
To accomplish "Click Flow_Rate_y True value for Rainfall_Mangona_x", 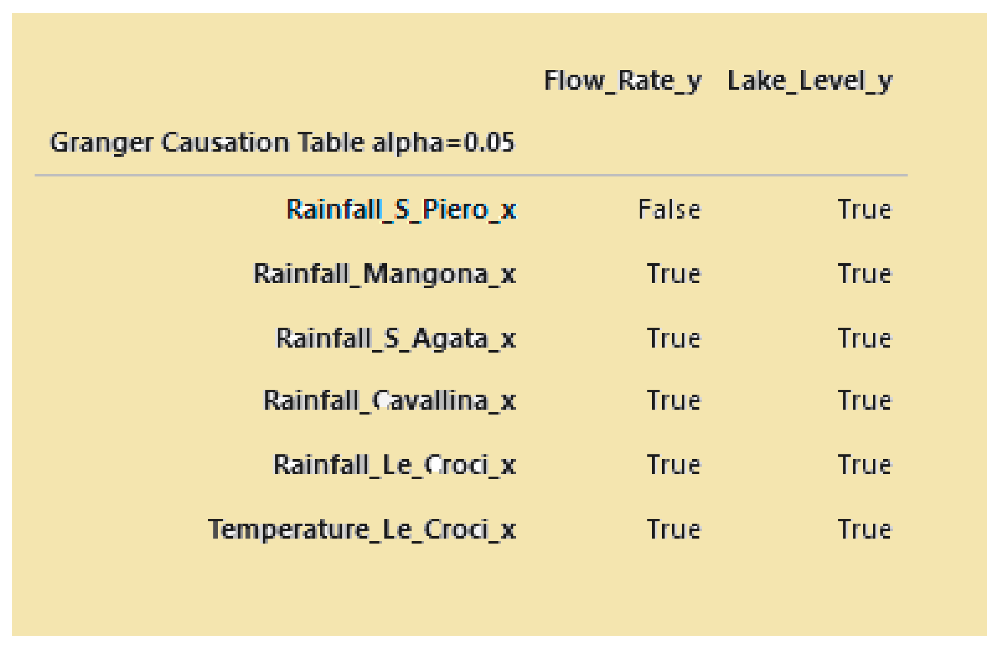I will coord(674,274).
